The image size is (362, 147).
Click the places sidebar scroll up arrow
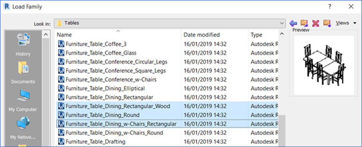click(x=46, y=35)
